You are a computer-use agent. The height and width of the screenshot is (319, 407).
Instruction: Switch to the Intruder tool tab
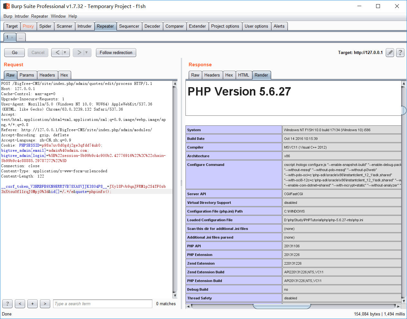[x=85, y=26]
